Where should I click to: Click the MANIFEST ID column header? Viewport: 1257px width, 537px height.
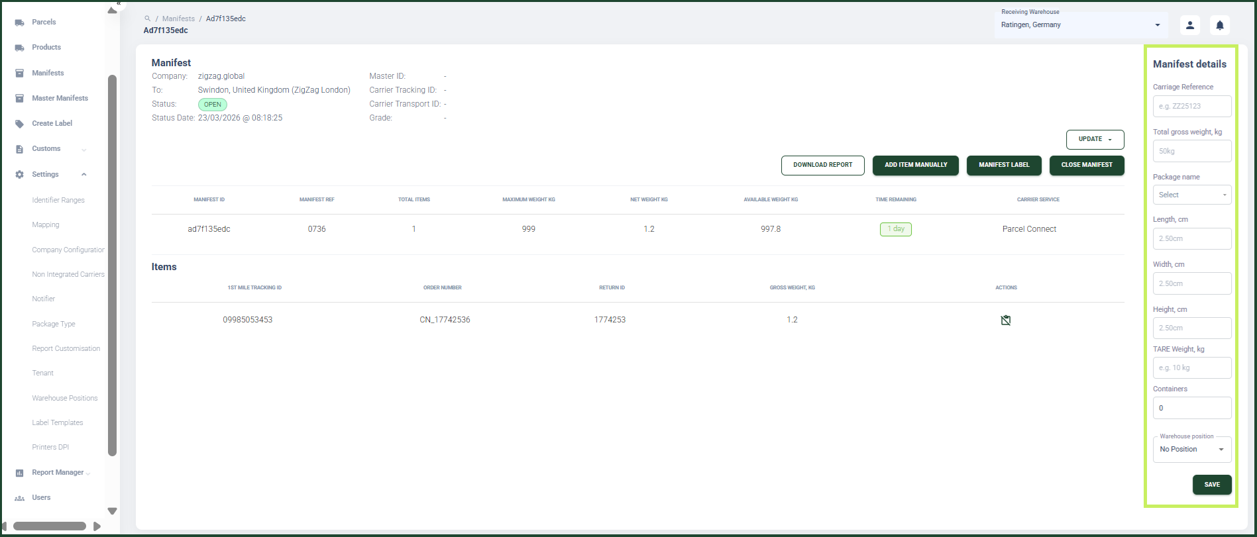click(x=209, y=199)
